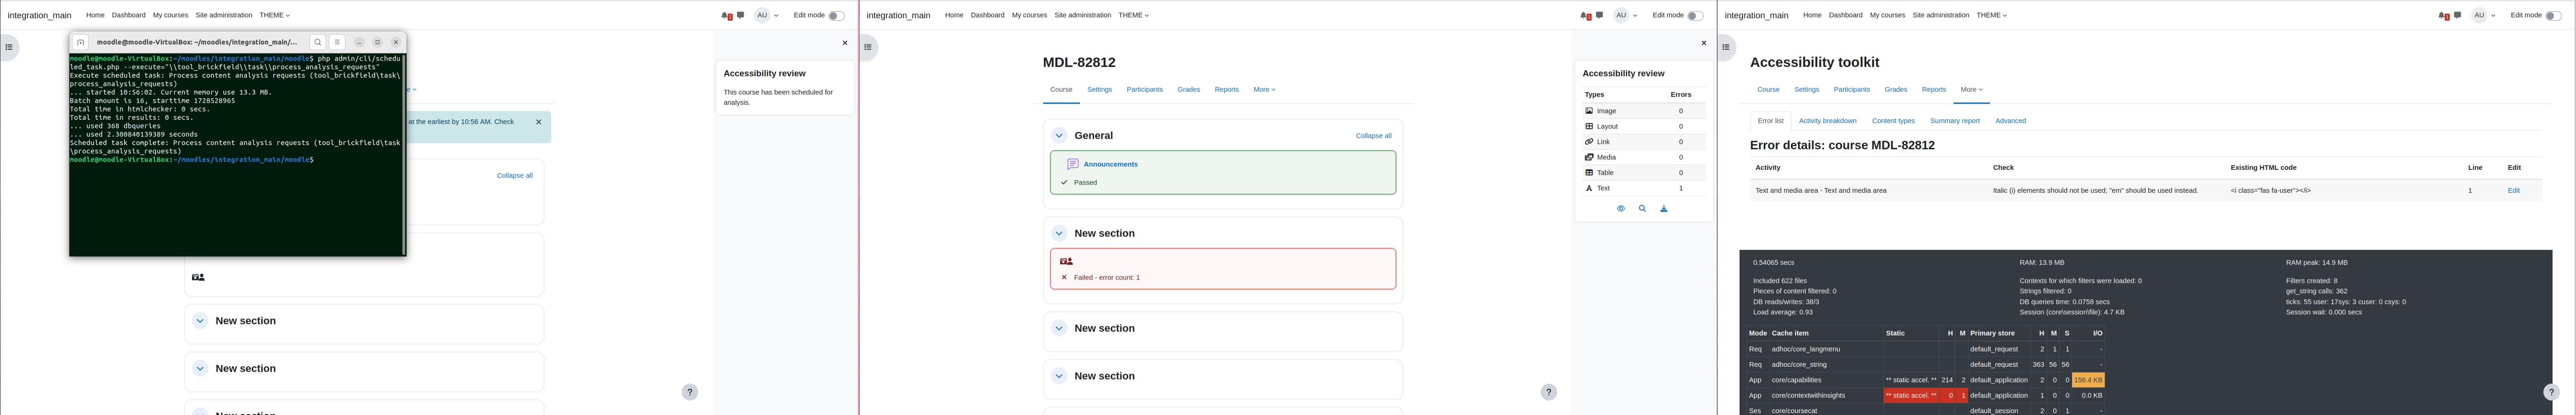Viewport: 2576px width, 415px height.
Task: Switch to Settings tab in the MDL-82812 window
Action: (x=1099, y=90)
